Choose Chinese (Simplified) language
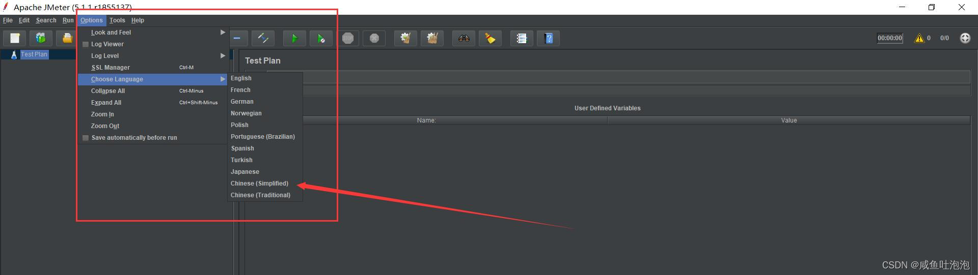The image size is (978, 275). point(265,184)
